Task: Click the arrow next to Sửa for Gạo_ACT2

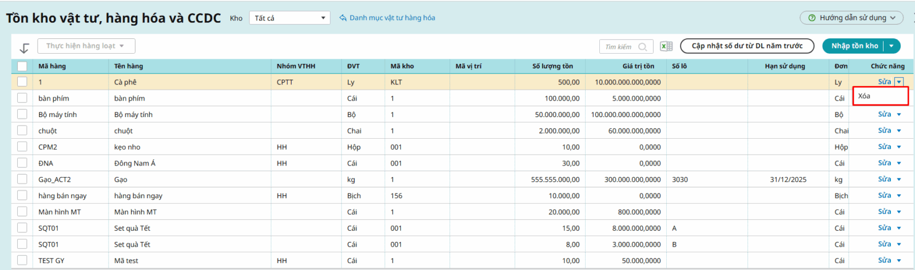Action: [x=899, y=179]
